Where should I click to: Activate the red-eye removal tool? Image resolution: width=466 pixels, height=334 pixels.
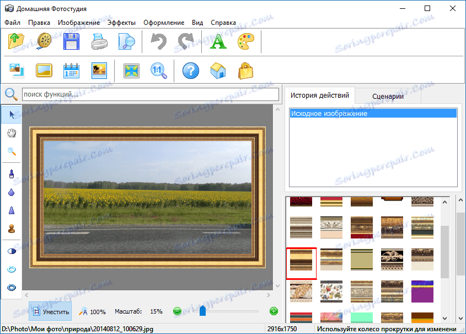[11, 269]
